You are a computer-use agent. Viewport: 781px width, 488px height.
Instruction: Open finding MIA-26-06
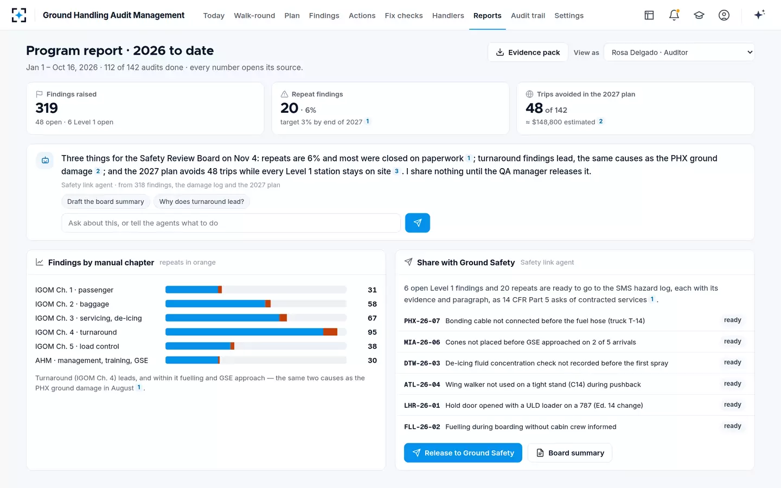click(x=575, y=342)
